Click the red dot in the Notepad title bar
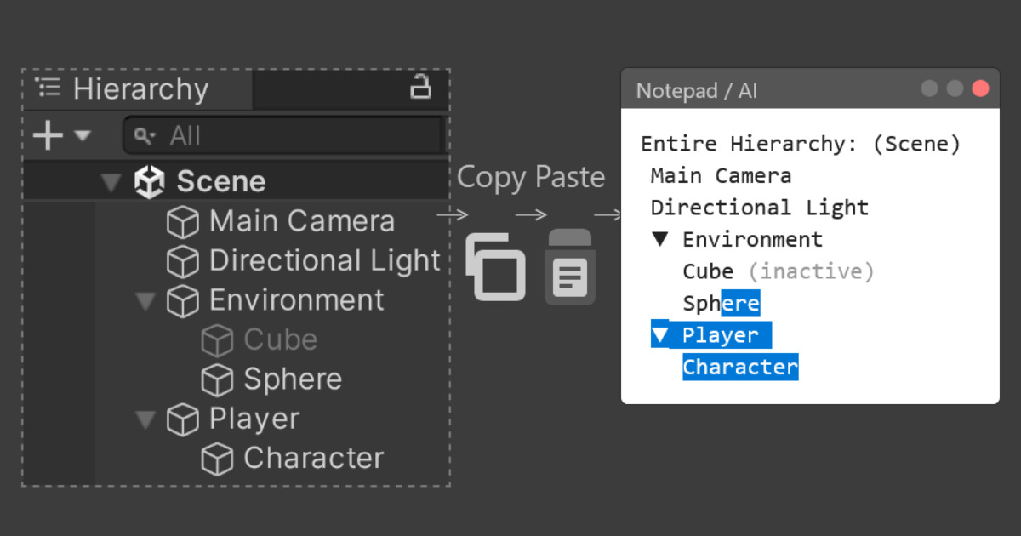 [x=979, y=88]
